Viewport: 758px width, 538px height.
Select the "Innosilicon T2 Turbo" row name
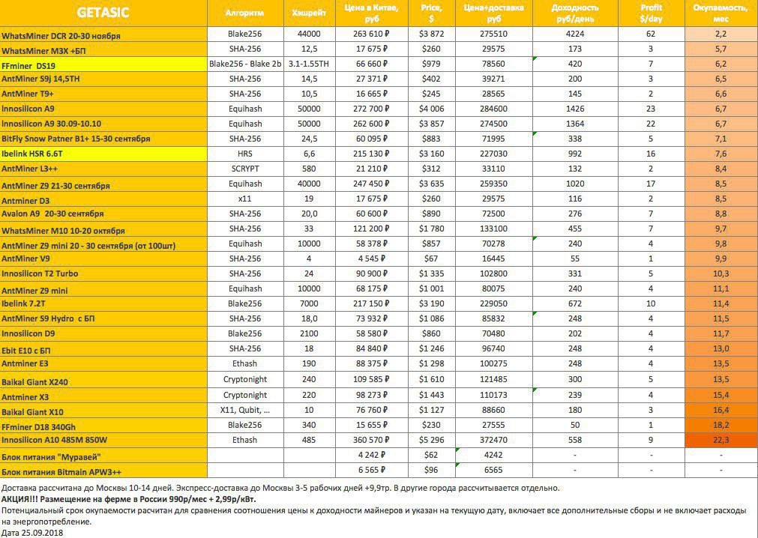103,273
